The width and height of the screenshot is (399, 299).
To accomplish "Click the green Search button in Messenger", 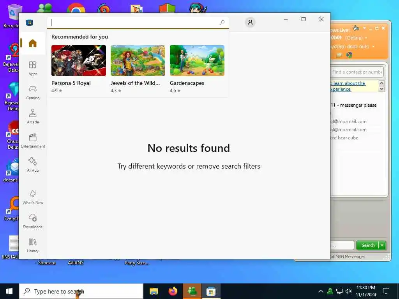I will point(368,245).
